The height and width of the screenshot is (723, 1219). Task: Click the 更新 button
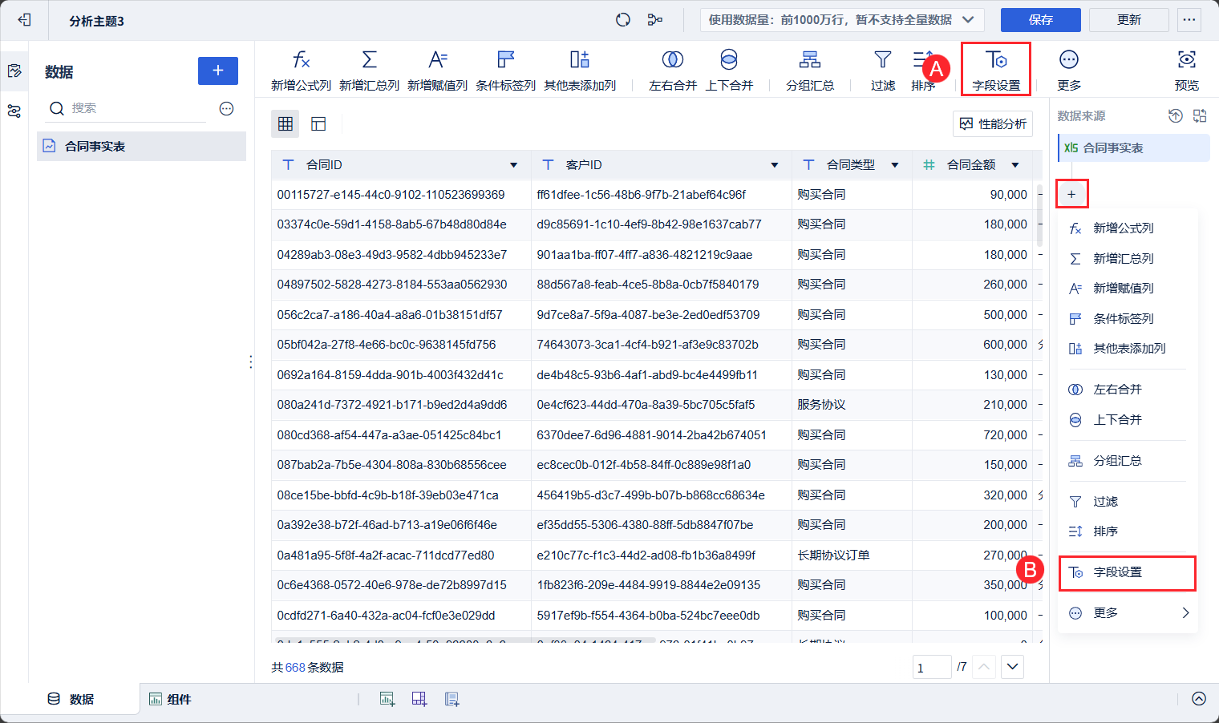pyautogui.click(x=1129, y=20)
